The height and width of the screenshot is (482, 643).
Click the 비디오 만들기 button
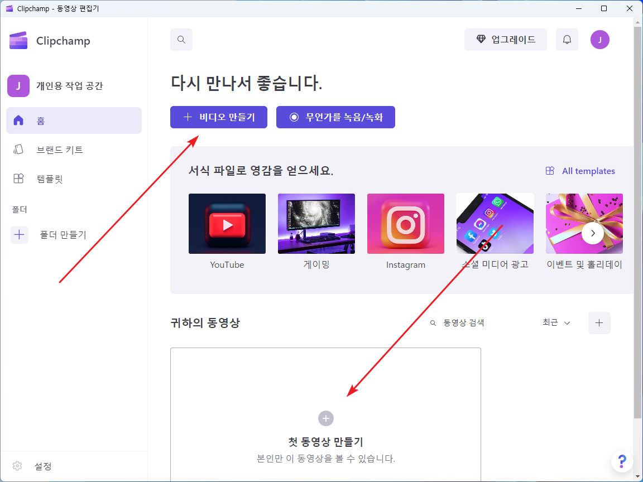coord(219,117)
